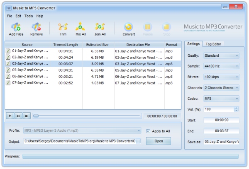Viewport: 249px width, 169px height.
Task: Click the file icon of 03-Jay-Z row
Action: 8,63
